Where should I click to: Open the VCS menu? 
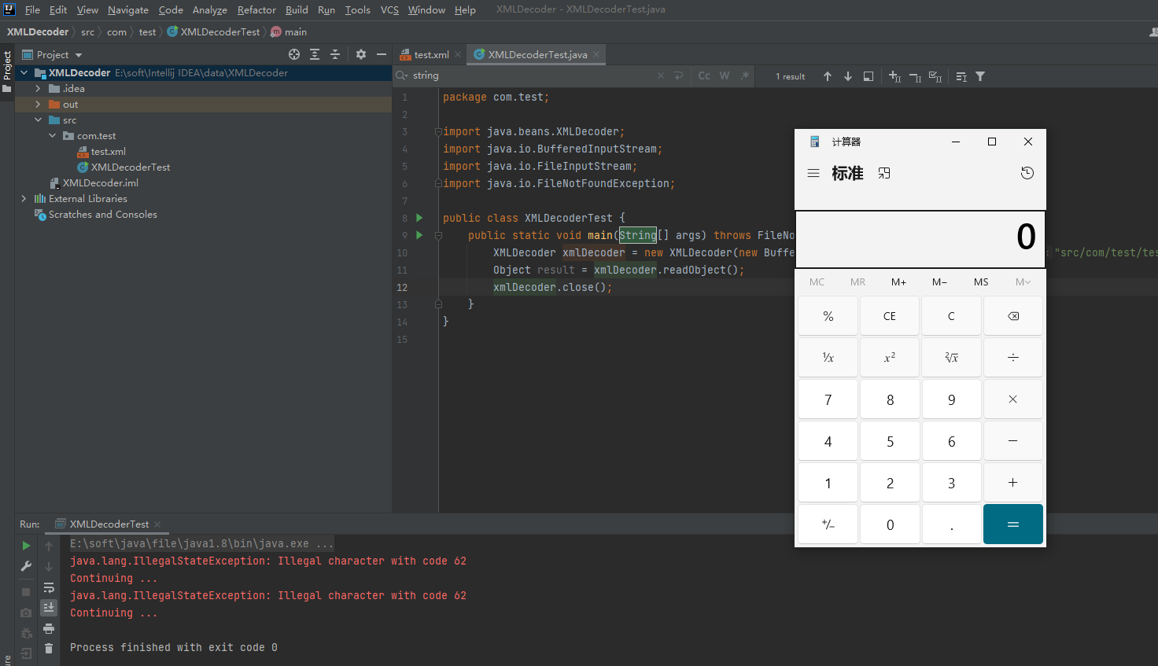tap(389, 9)
